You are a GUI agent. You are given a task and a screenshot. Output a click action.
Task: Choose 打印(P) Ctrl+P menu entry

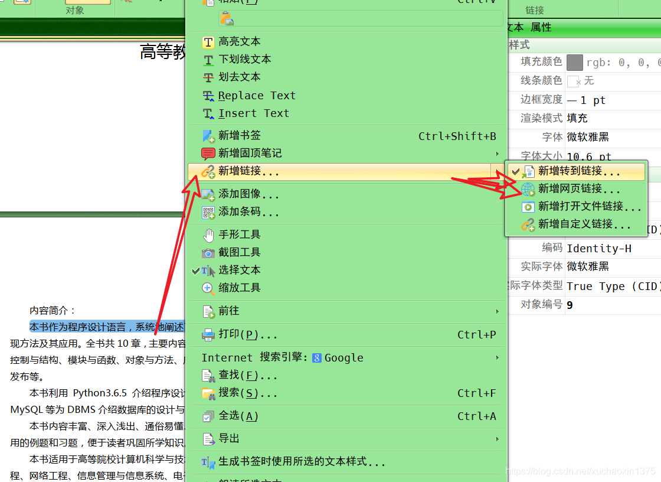(346, 335)
